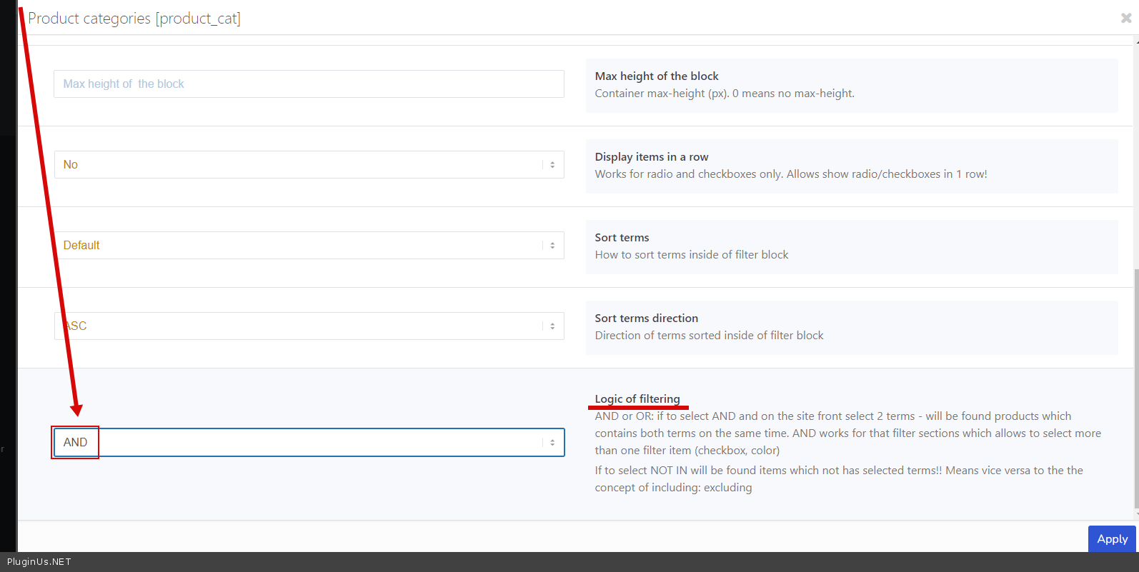Click the Max height of the block field
1139x572 pixels.
point(309,84)
